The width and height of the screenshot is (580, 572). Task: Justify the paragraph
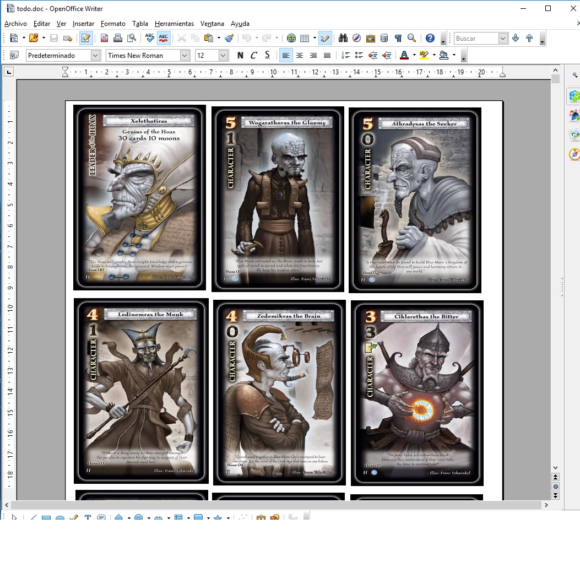pos(327,56)
